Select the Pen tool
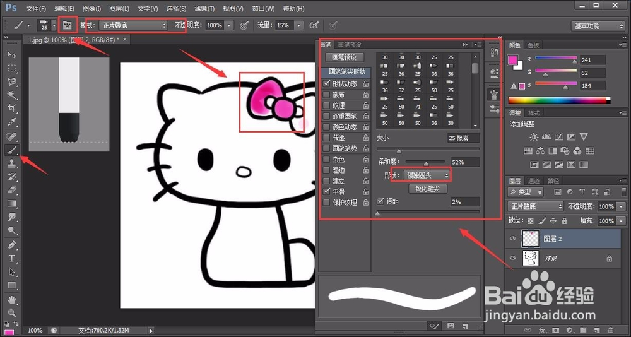The width and height of the screenshot is (631, 337). pyautogui.click(x=11, y=244)
